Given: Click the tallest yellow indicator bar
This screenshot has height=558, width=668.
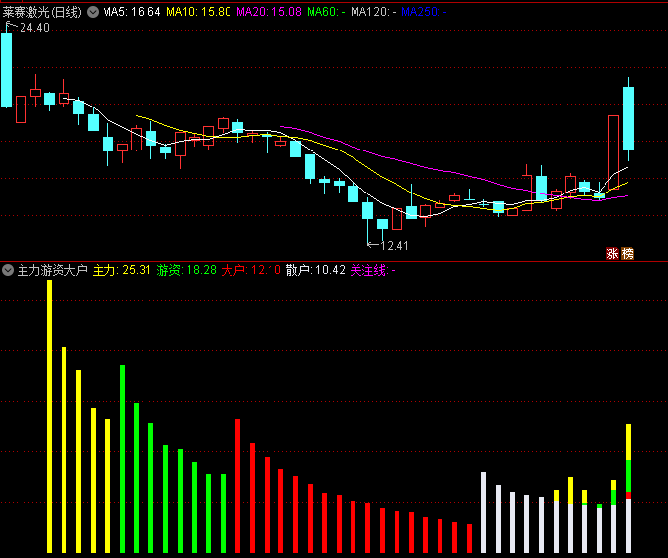Looking at the screenshot, I should (50, 416).
